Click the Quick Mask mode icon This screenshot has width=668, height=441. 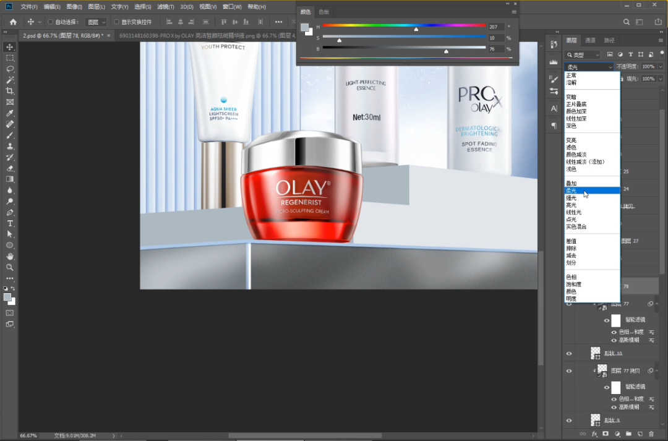9,313
